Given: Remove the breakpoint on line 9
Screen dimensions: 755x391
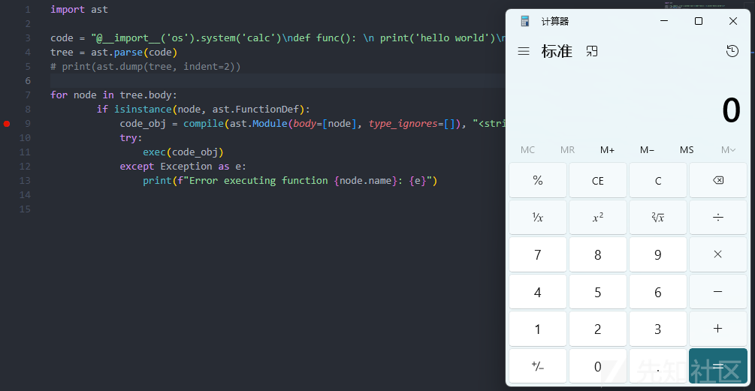Looking at the screenshot, I should tap(7, 124).
